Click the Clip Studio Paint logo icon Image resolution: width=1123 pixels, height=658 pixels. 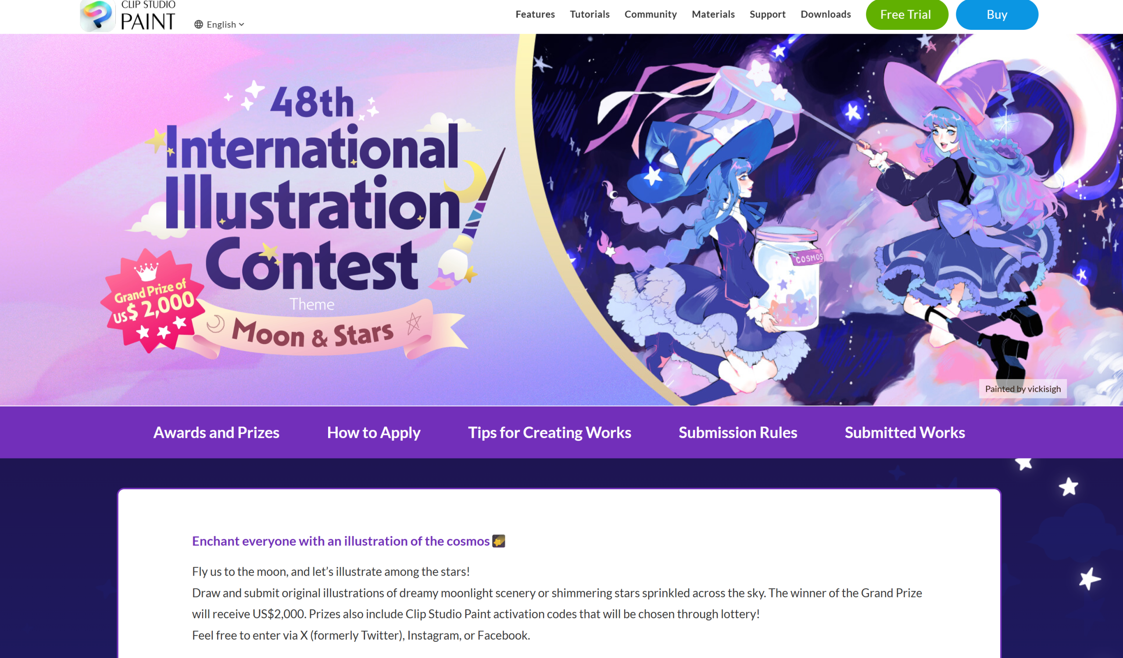[x=97, y=16]
